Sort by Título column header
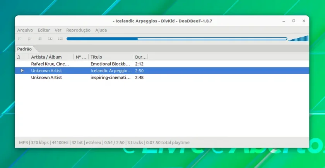 click(111, 57)
